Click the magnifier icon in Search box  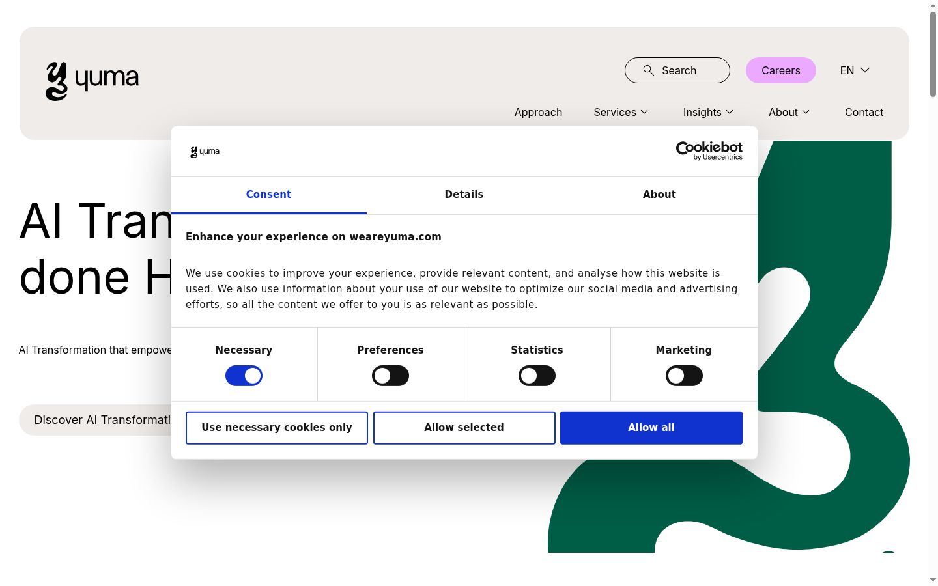pyautogui.click(x=648, y=70)
